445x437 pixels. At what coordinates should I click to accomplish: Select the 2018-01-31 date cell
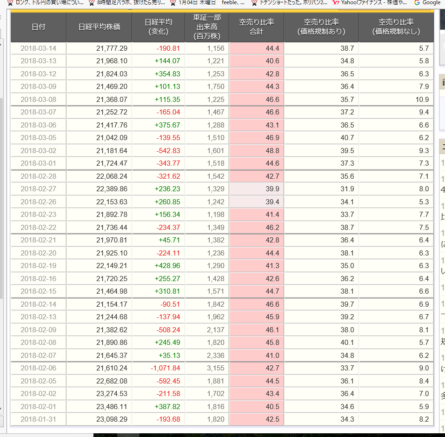pos(39,419)
